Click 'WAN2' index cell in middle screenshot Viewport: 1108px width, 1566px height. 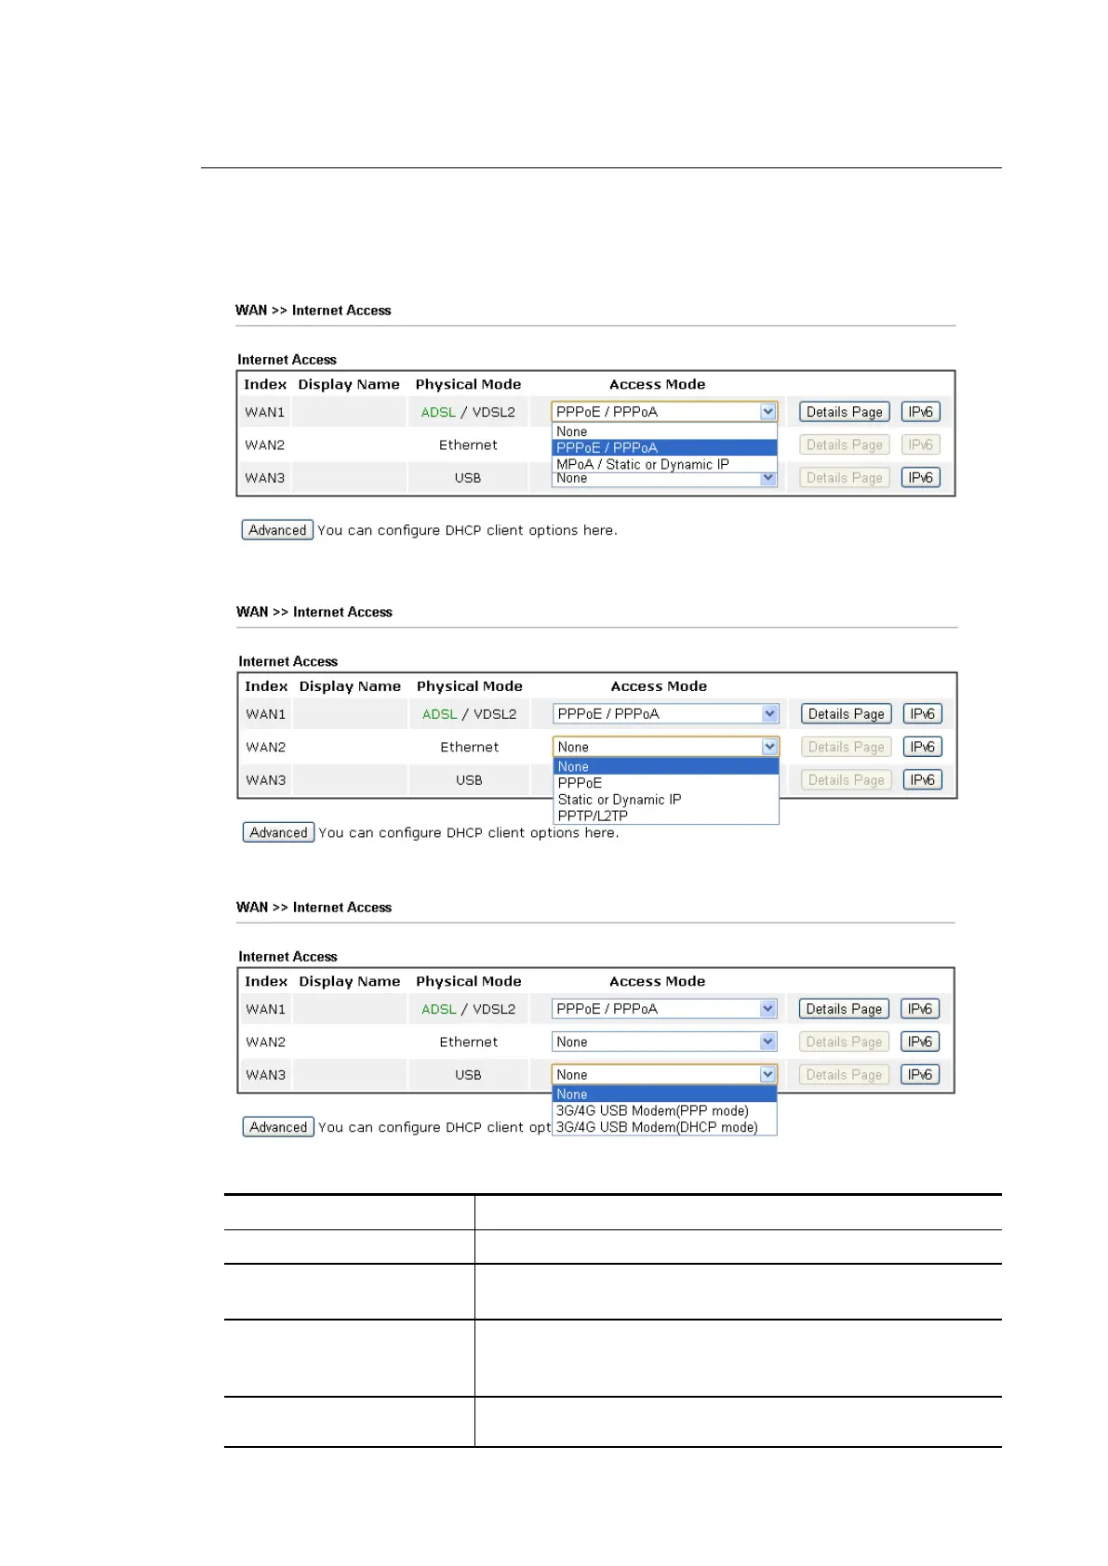pyautogui.click(x=266, y=747)
